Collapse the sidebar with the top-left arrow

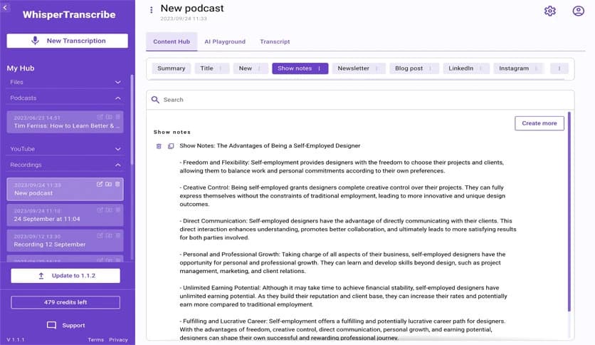[x=6, y=7]
